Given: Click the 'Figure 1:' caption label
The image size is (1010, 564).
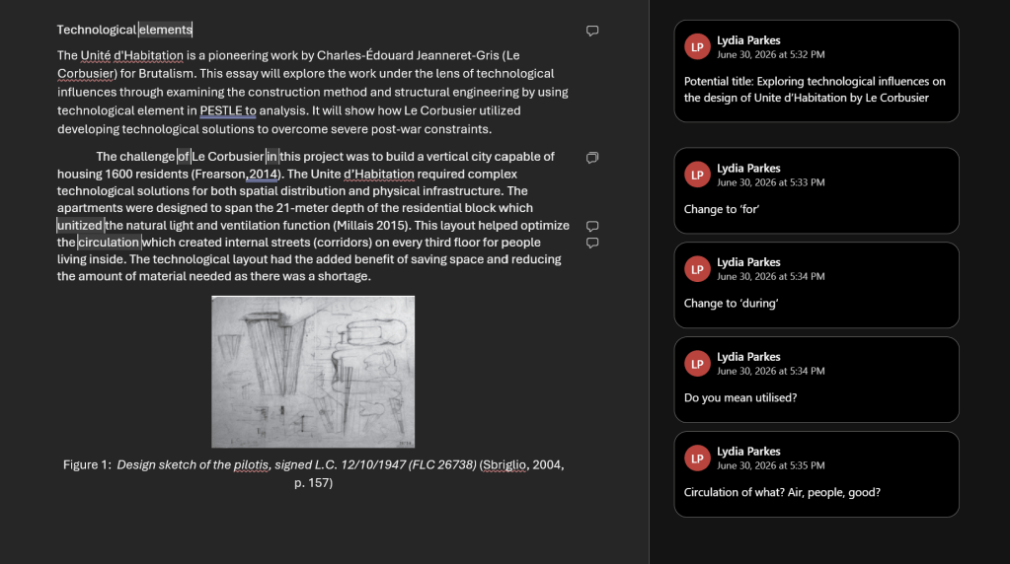Looking at the screenshot, I should coord(87,464).
